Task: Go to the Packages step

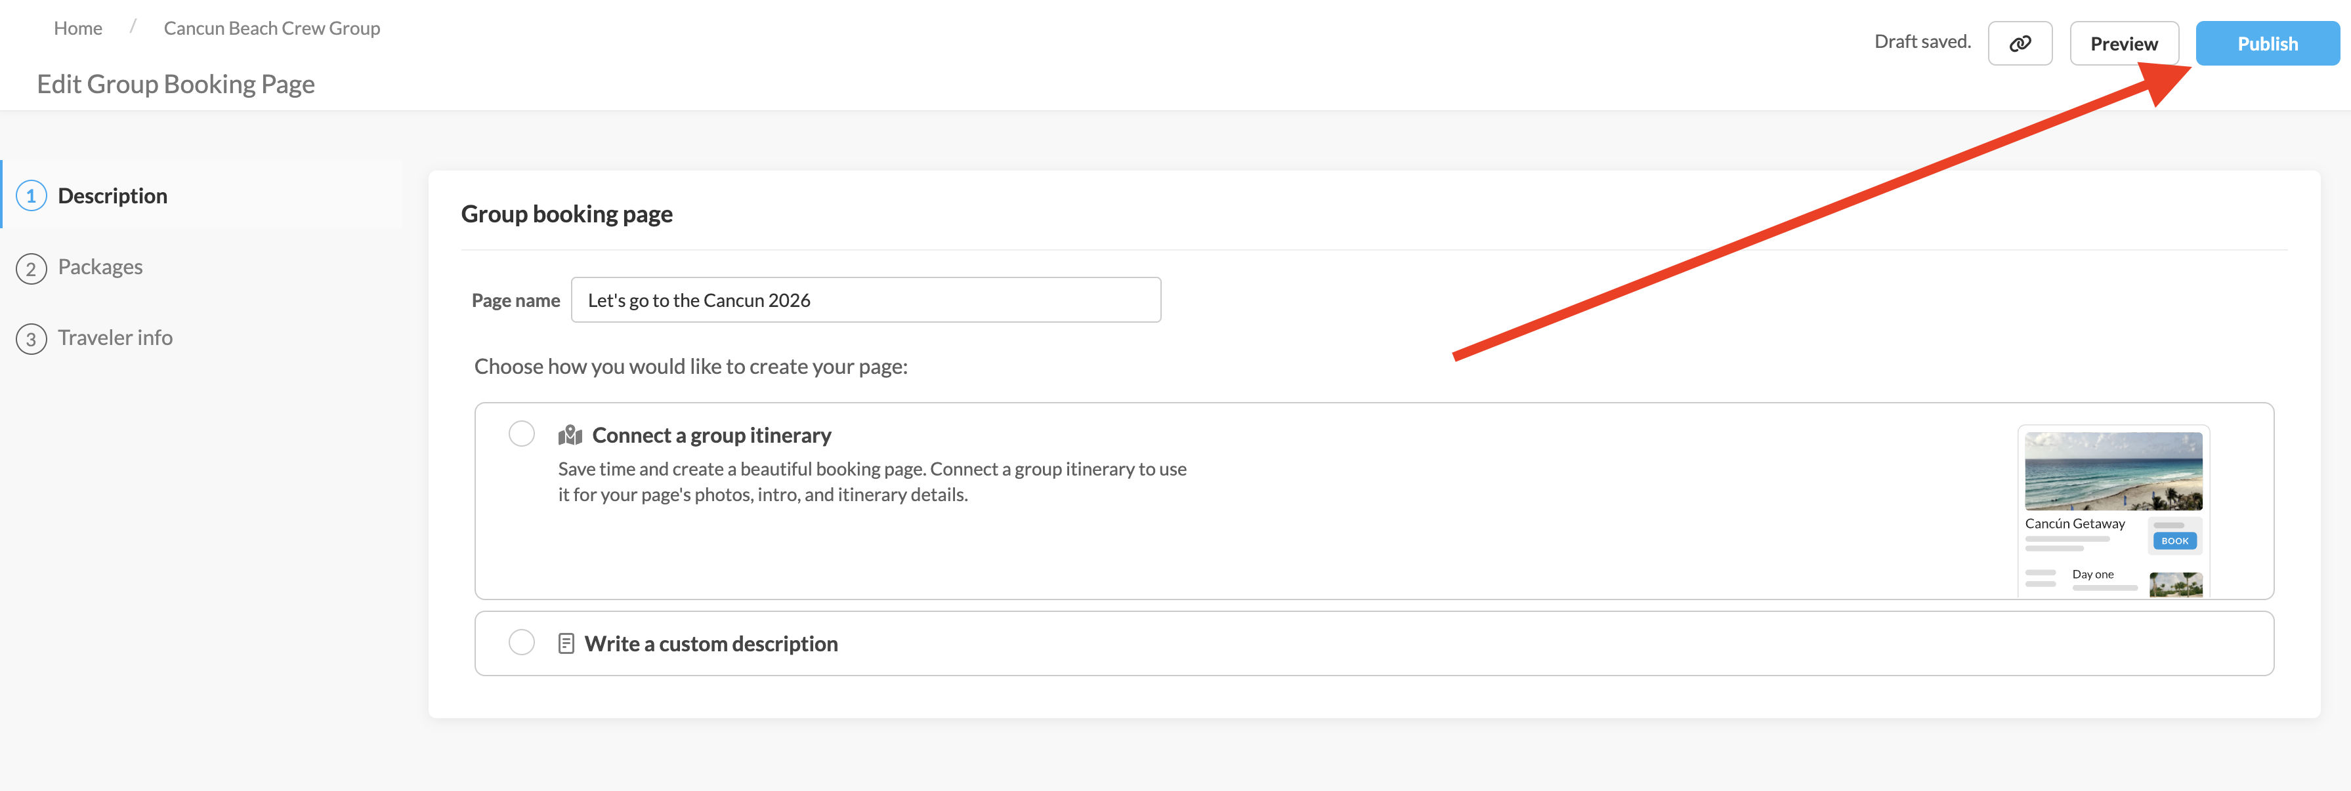Action: (x=100, y=268)
